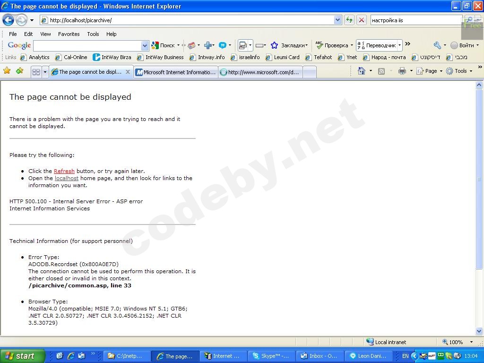Open the Favorites menu
484x363 pixels.
(69, 34)
